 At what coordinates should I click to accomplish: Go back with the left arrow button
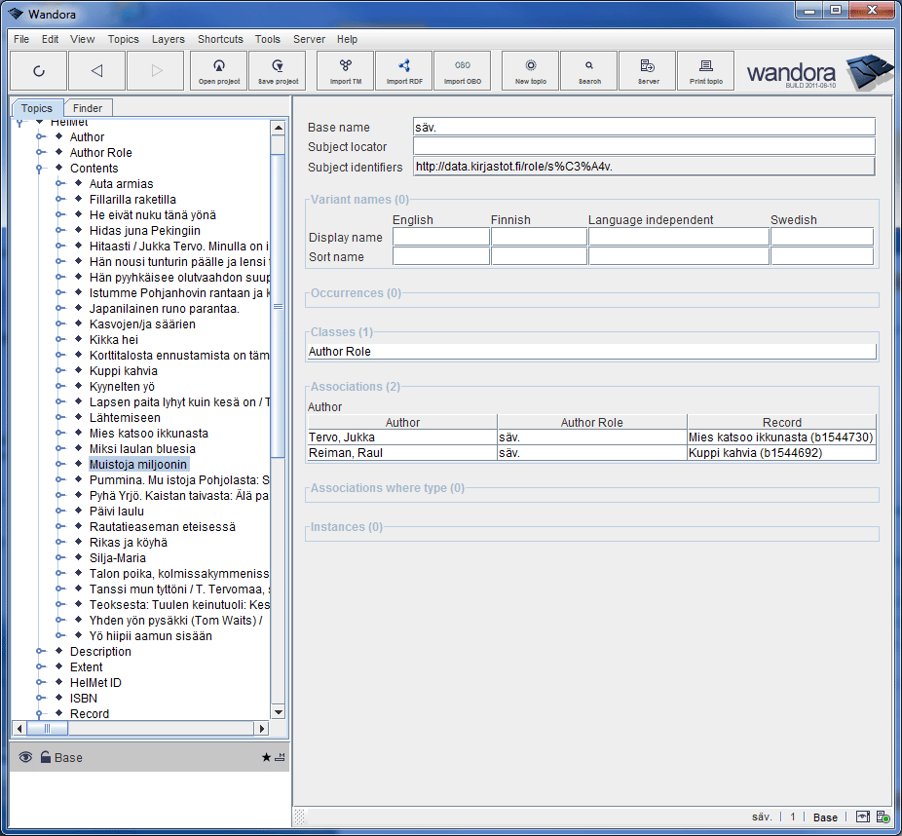point(96,70)
